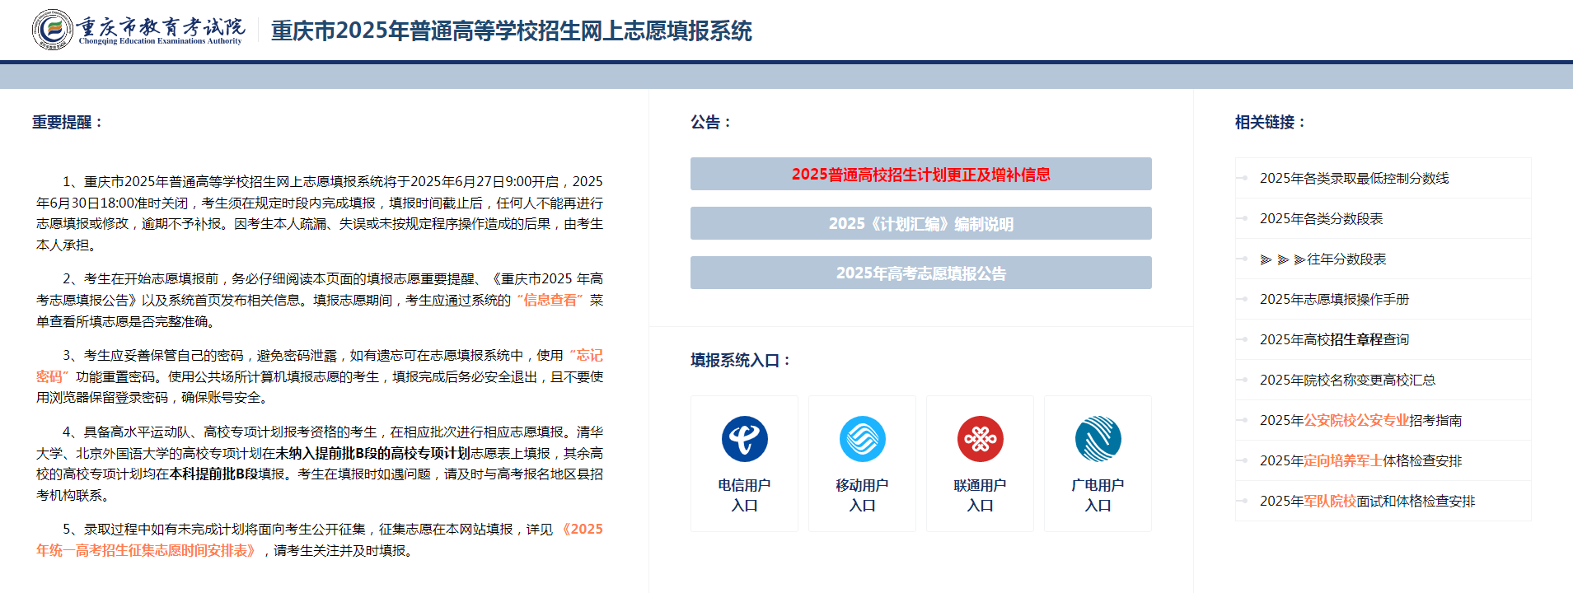Click the 公告 heading
The image size is (1573, 593).
pyautogui.click(x=710, y=122)
